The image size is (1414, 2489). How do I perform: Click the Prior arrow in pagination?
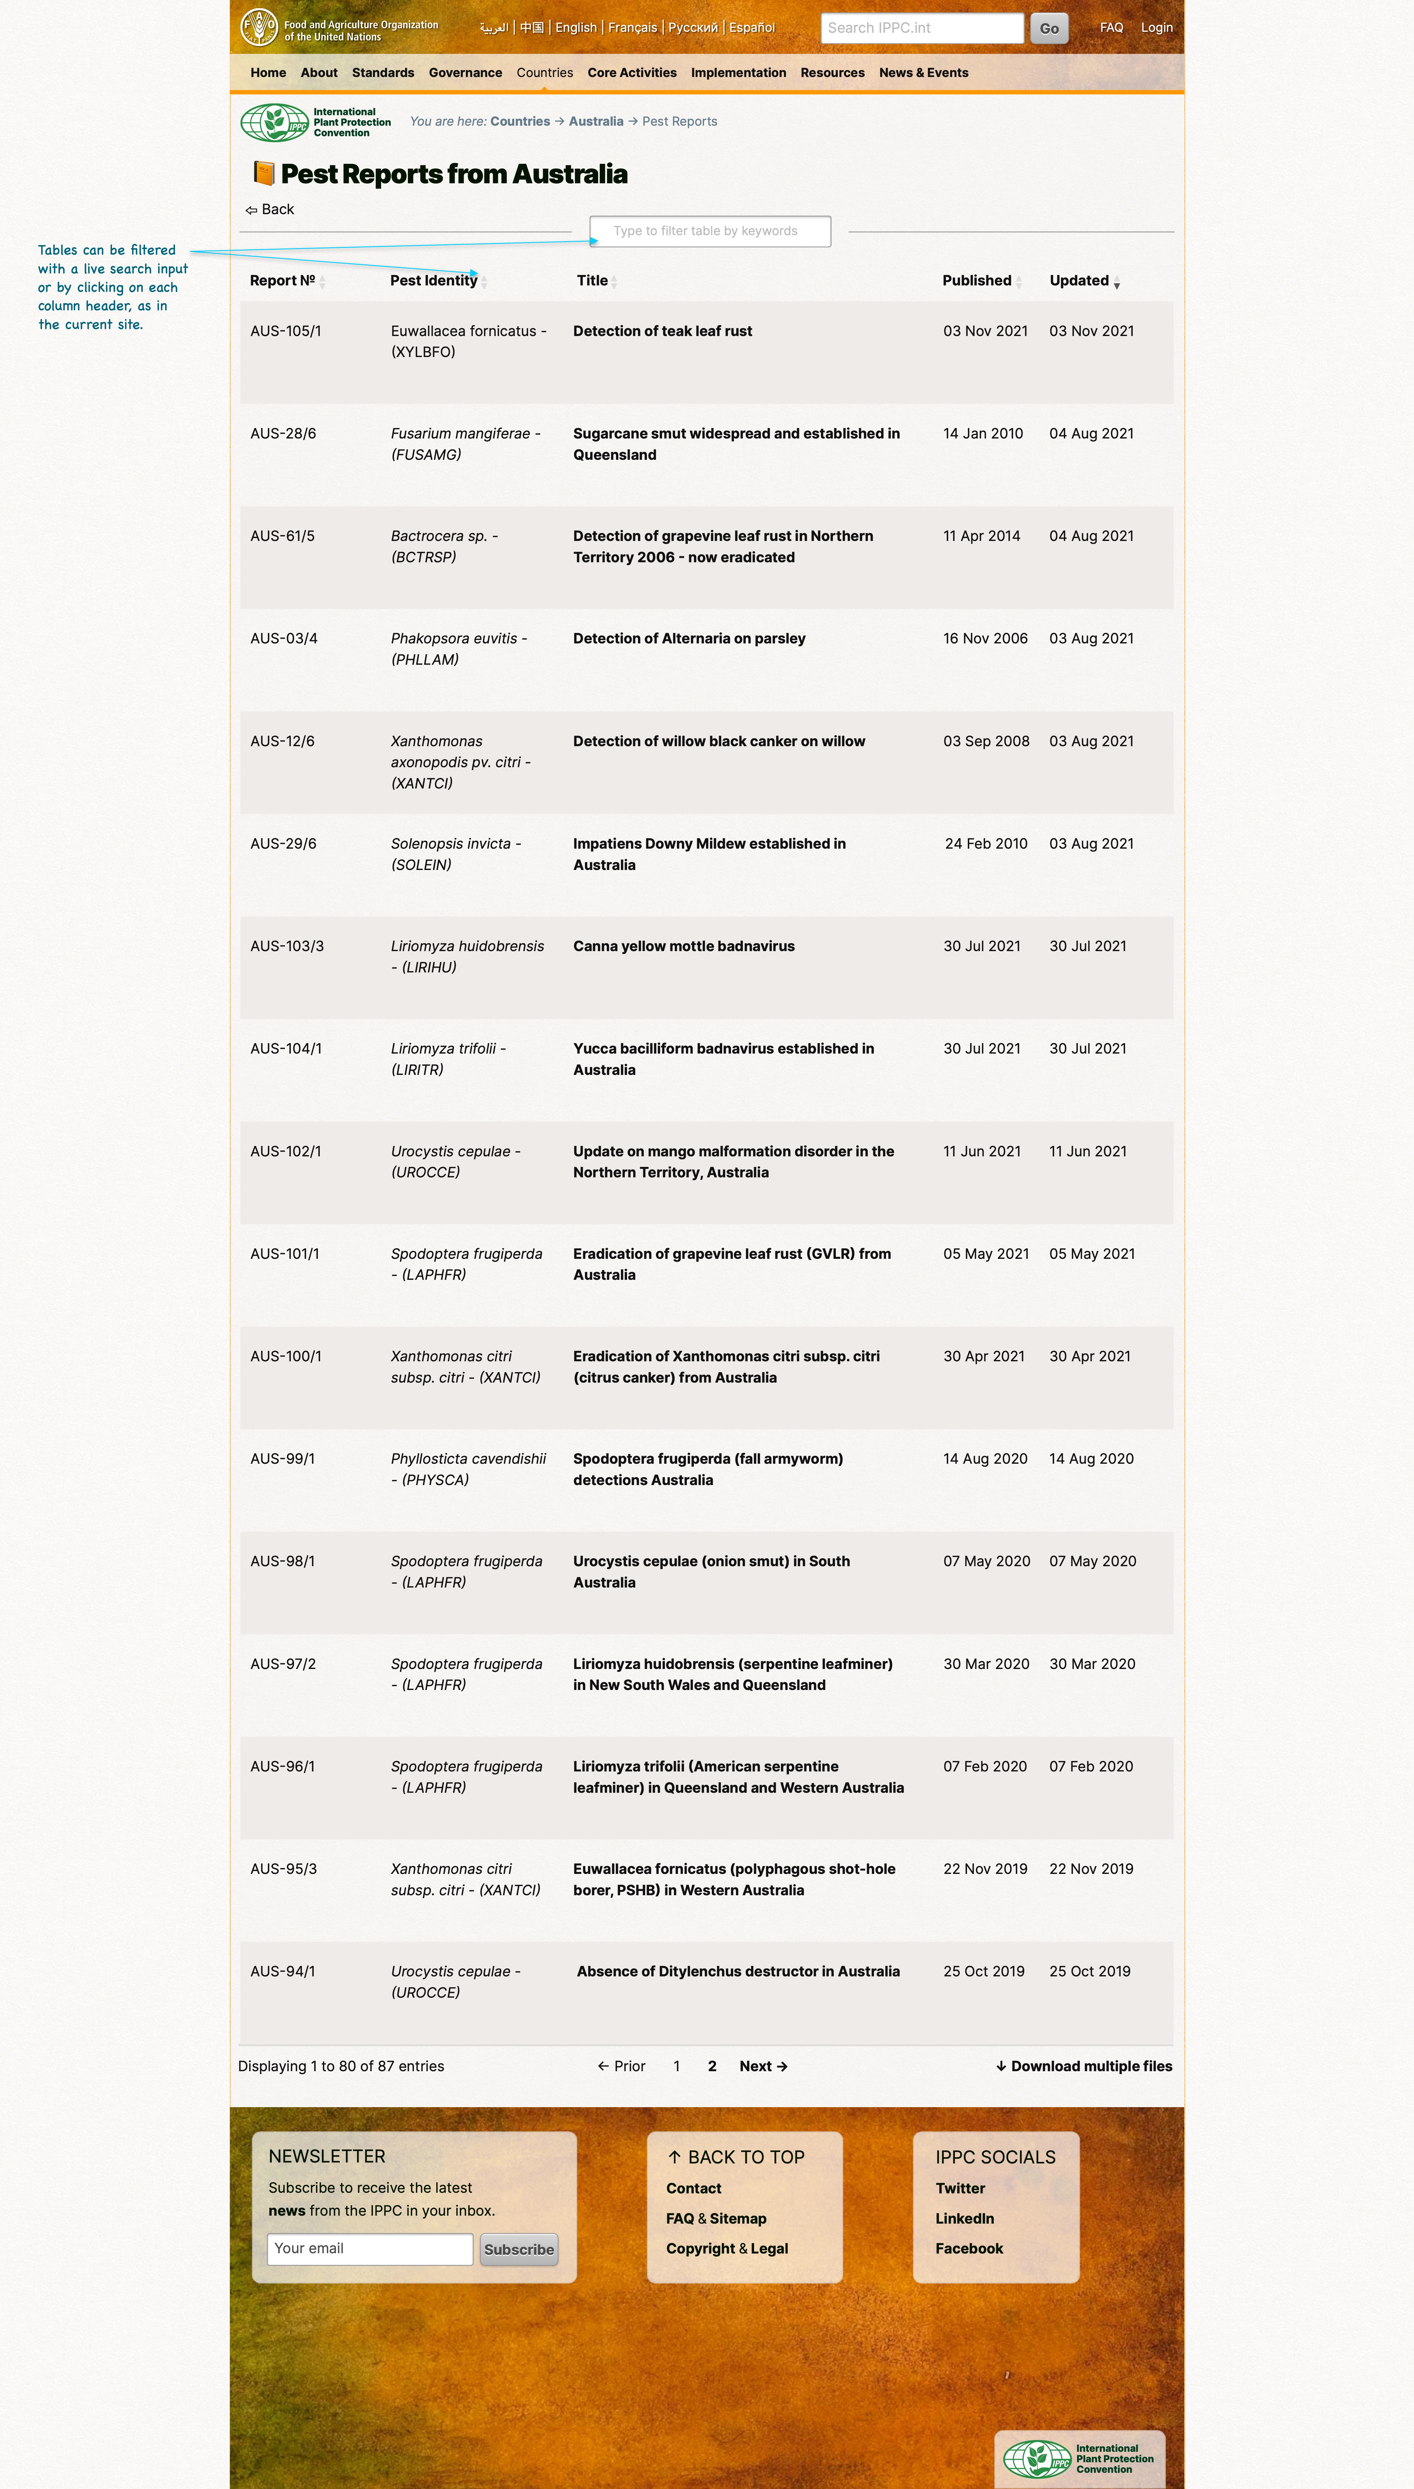603,2066
